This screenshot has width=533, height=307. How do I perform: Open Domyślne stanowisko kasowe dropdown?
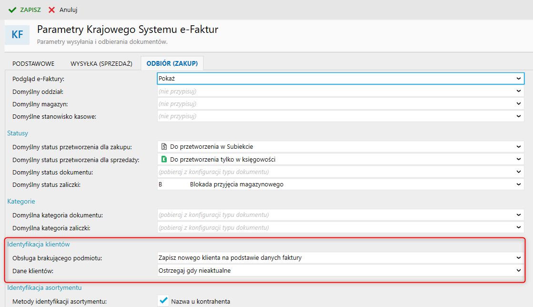tap(518, 116)
